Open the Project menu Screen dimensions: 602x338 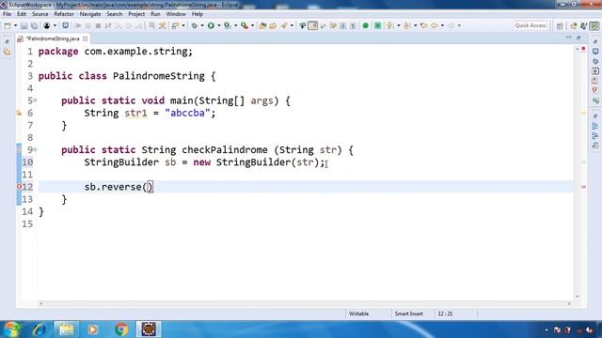pyautogui.click(x=136, y=14)
